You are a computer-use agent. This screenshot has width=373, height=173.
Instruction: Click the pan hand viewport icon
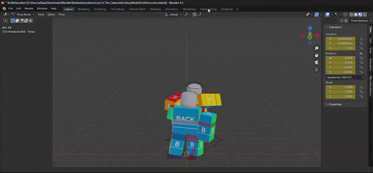coord(316,55)
